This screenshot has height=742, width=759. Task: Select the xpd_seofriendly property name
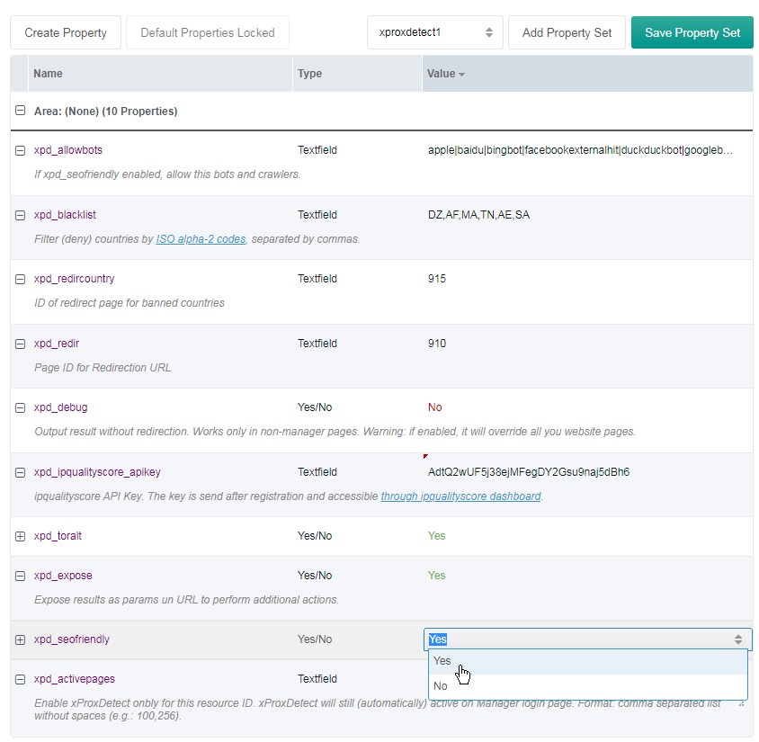(x=72, y=639)
